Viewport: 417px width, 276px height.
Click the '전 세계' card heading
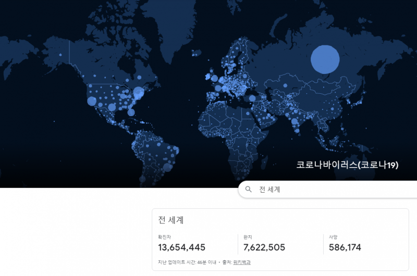click(x=171, y=220)
